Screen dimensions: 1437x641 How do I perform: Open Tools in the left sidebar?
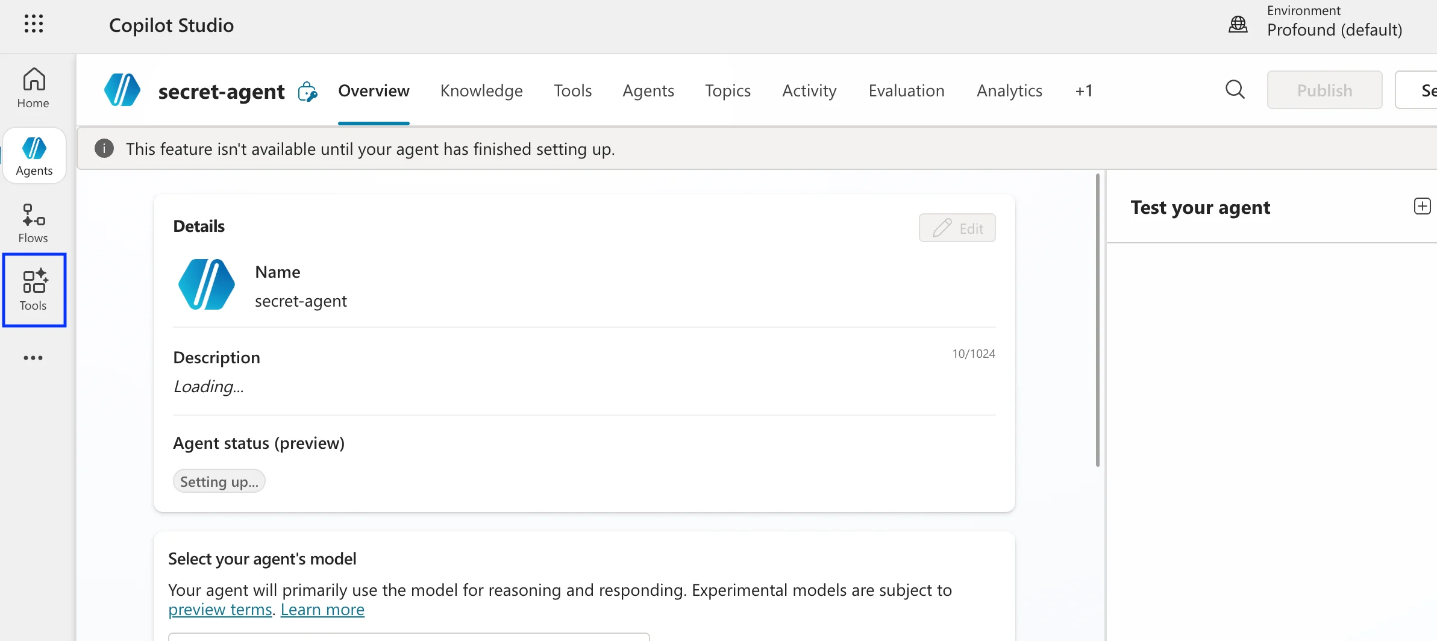point(34,290)
